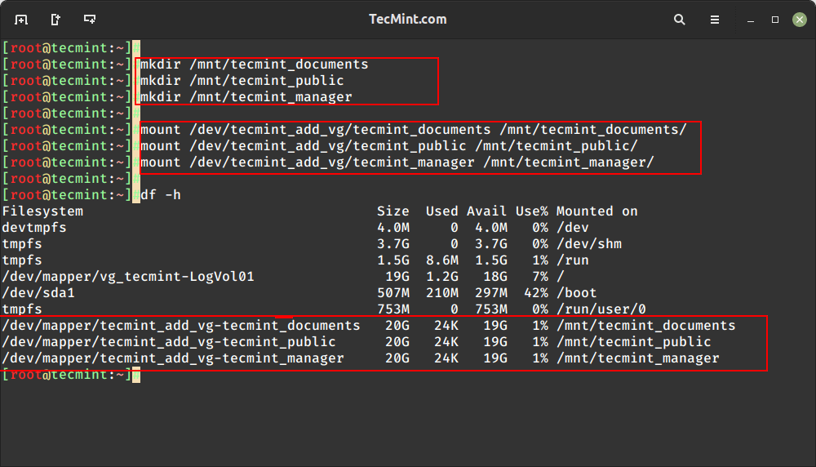The height and width of the screenshot is (467, 816).
Task: Close the terminal with the green button
Action: pos(797,20)
